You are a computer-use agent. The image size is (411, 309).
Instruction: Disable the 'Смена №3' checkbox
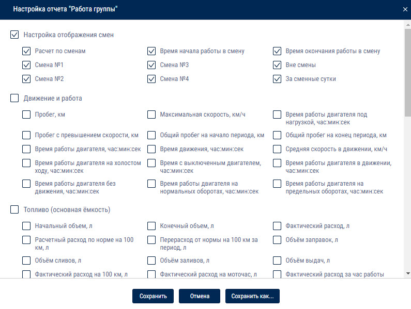(x=151, y=65)
